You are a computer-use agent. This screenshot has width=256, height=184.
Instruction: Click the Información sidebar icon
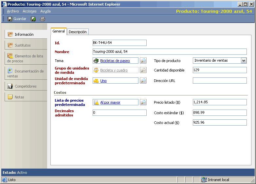(10, 34)
